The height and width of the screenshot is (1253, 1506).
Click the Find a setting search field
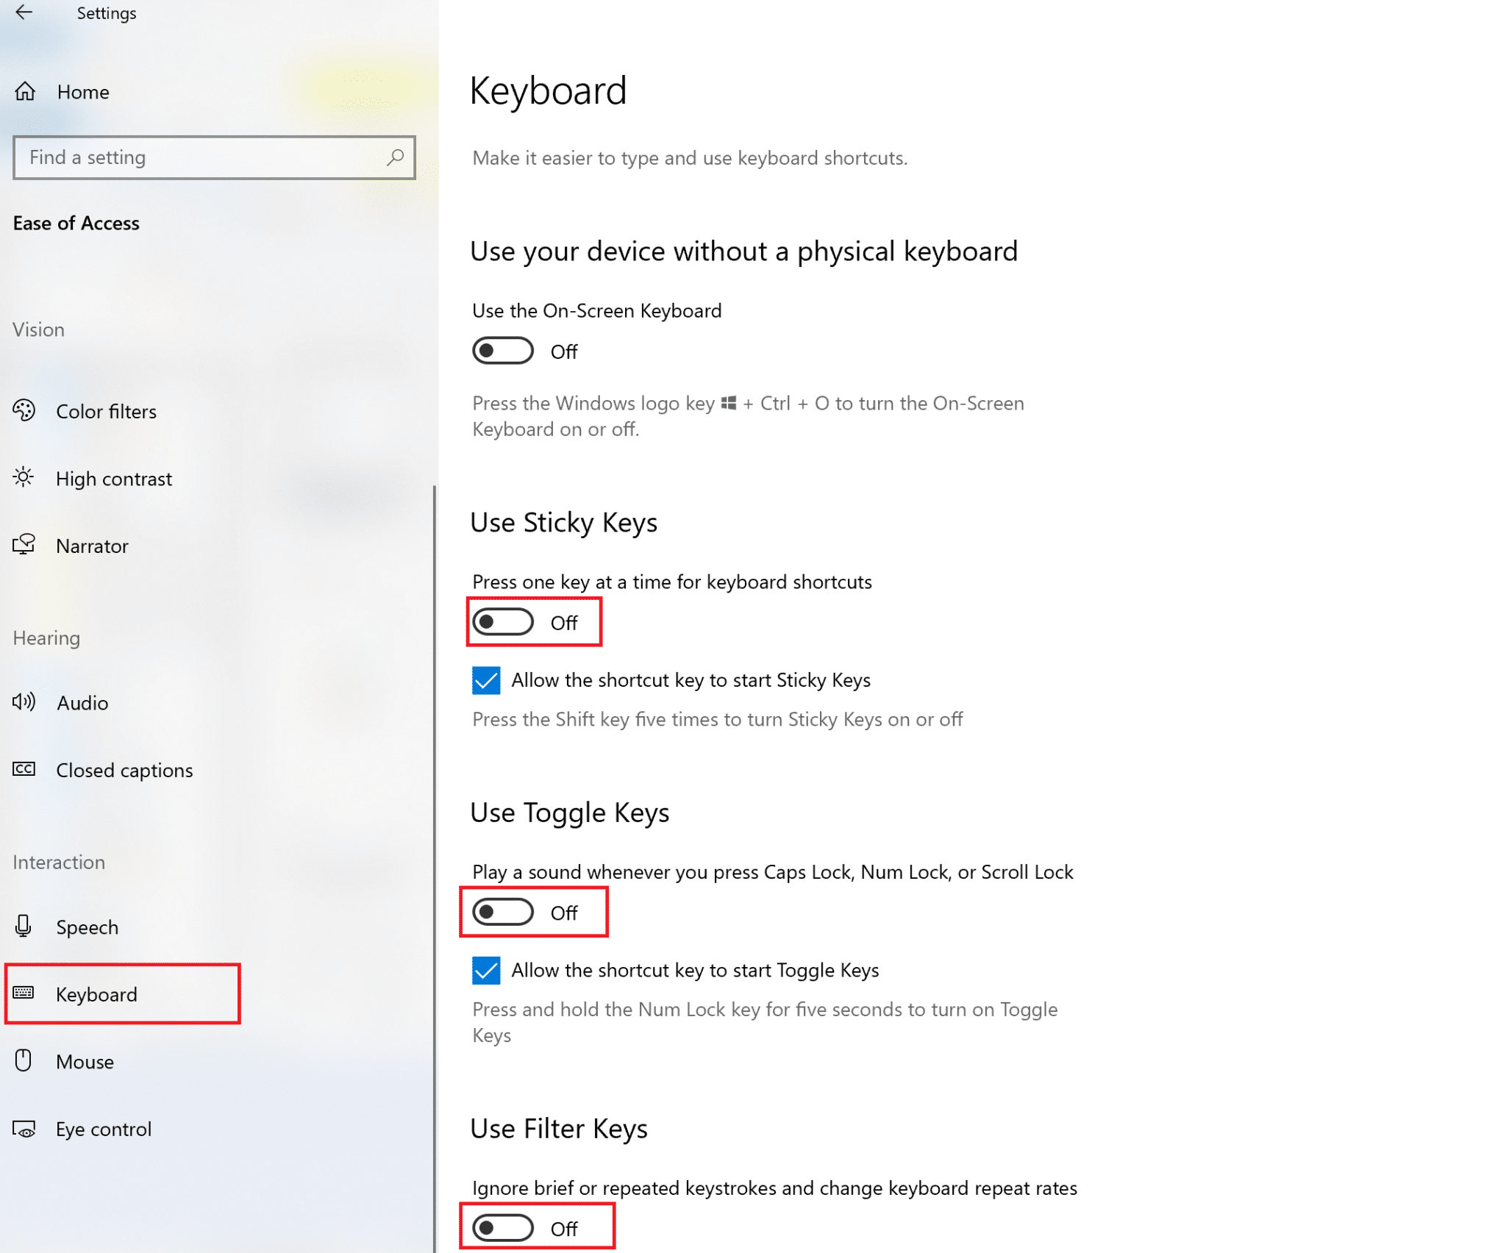click(x=214, y=157)
